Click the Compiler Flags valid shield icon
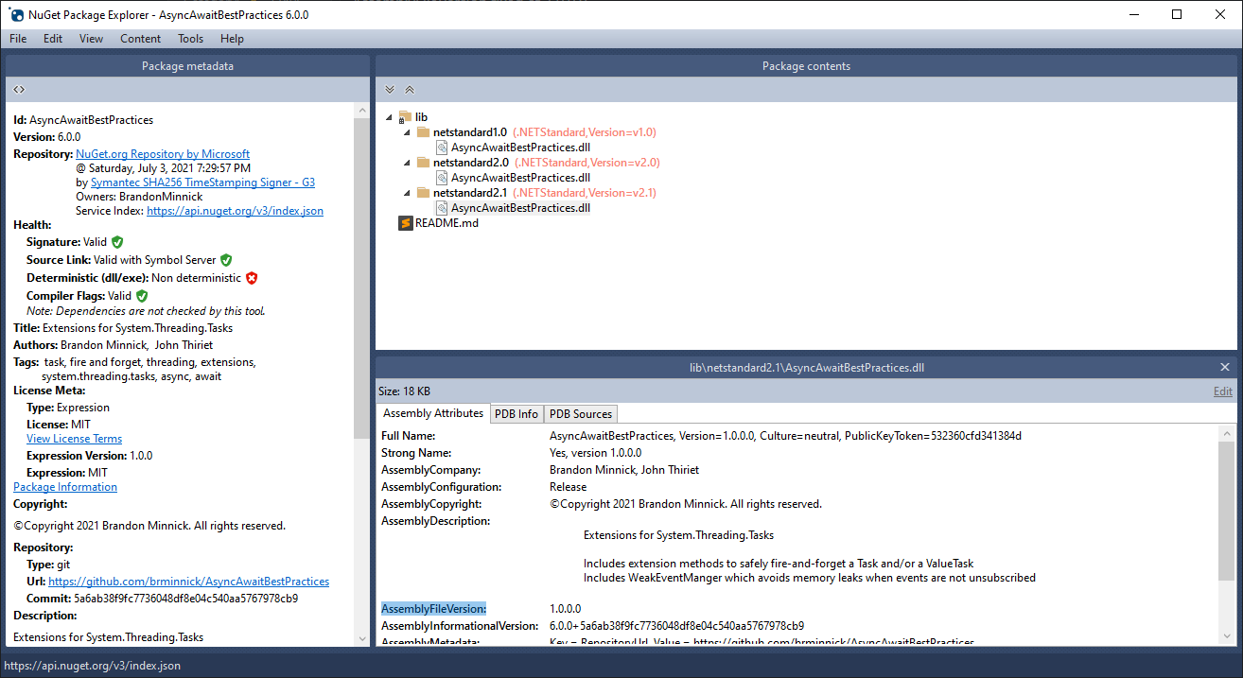The height and width of the screenshot is (678, 1243). pyautogui.click(x=142, y=296)
